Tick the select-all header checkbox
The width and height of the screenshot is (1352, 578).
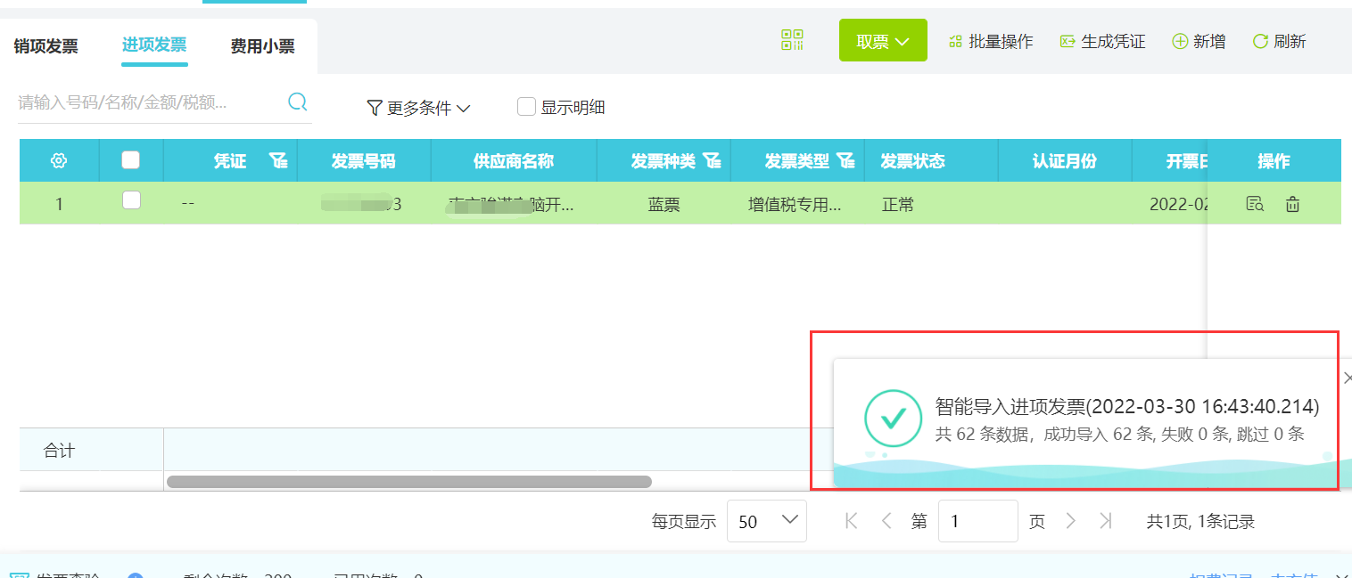click(131, 160)
